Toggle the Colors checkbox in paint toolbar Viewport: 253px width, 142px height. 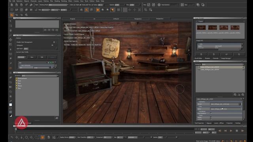pos(74,5)
